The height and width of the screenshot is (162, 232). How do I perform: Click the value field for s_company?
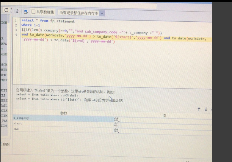[x=165, y=120]
